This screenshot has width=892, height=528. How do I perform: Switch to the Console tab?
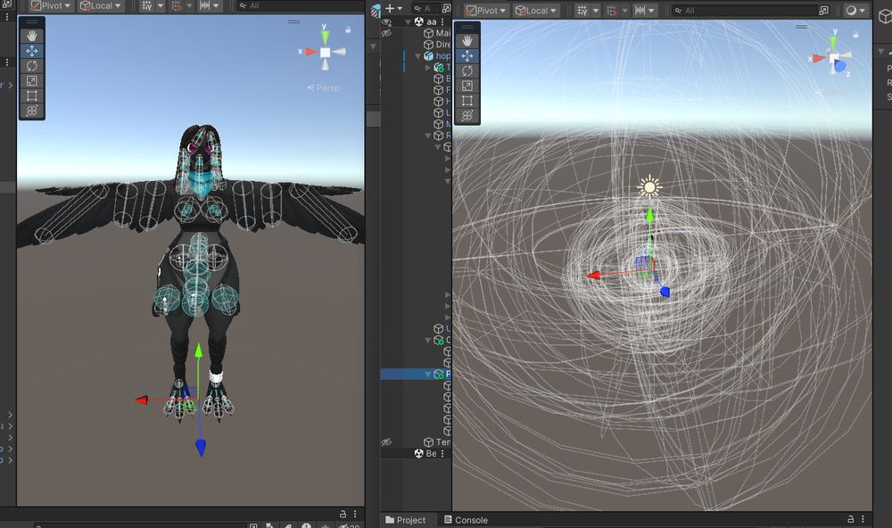(x=466, y=520)
